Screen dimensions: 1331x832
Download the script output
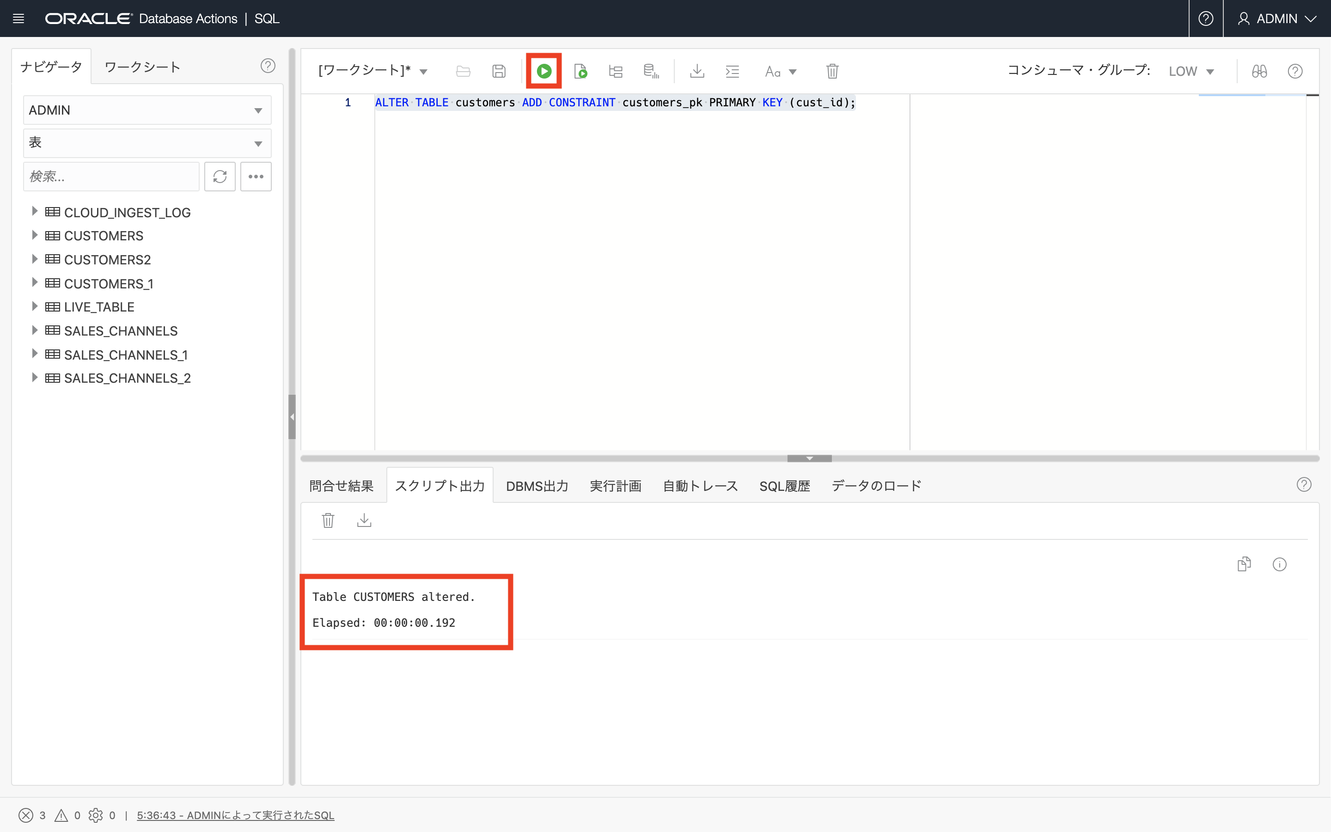coord(364,520)
